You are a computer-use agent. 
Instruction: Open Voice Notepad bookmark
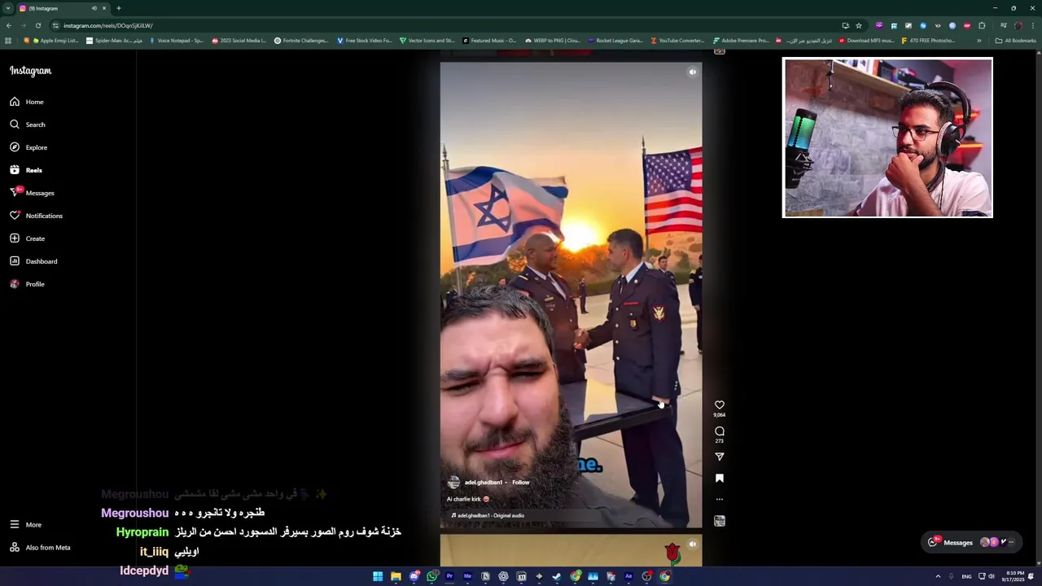pos(175,40)
